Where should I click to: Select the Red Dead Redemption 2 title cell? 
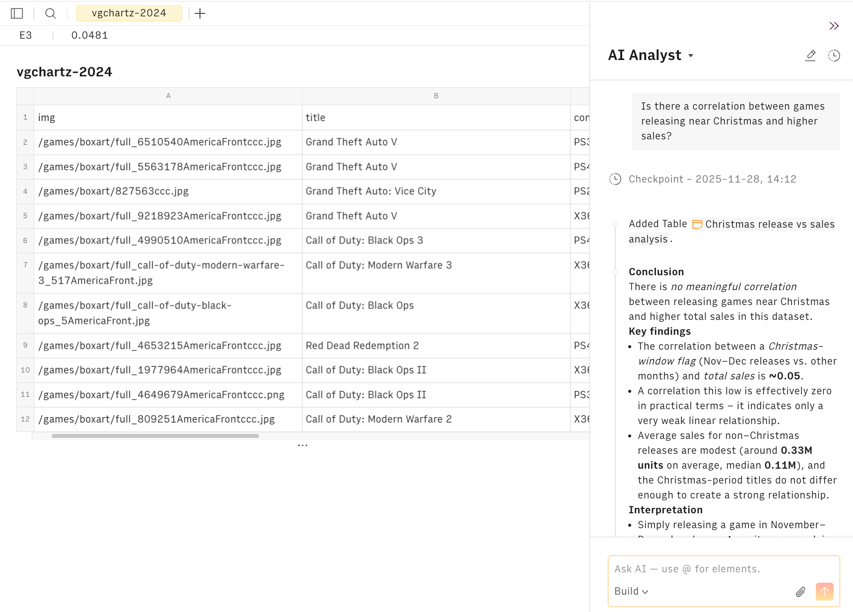362,346
